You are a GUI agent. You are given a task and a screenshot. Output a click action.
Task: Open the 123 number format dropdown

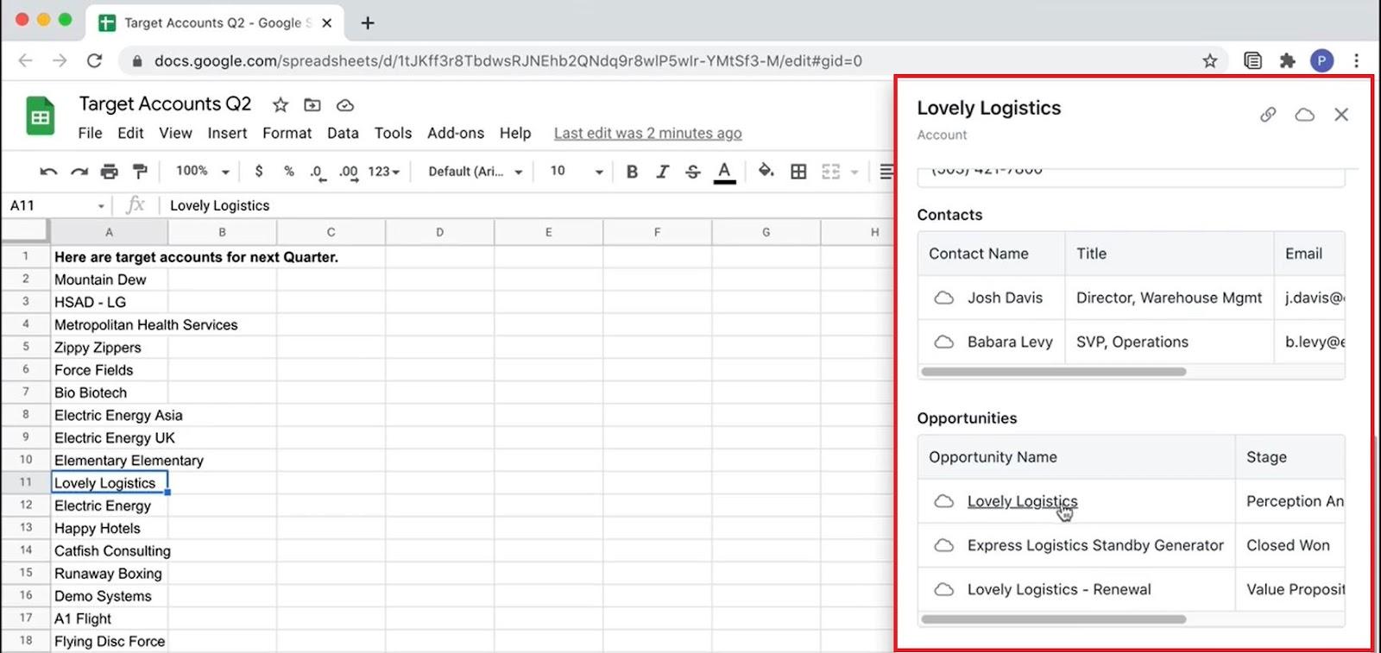(384, 172)
